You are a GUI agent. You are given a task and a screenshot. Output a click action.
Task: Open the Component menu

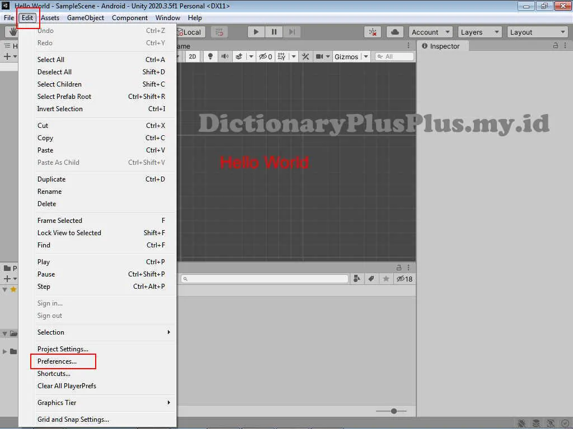pos(130,18)
